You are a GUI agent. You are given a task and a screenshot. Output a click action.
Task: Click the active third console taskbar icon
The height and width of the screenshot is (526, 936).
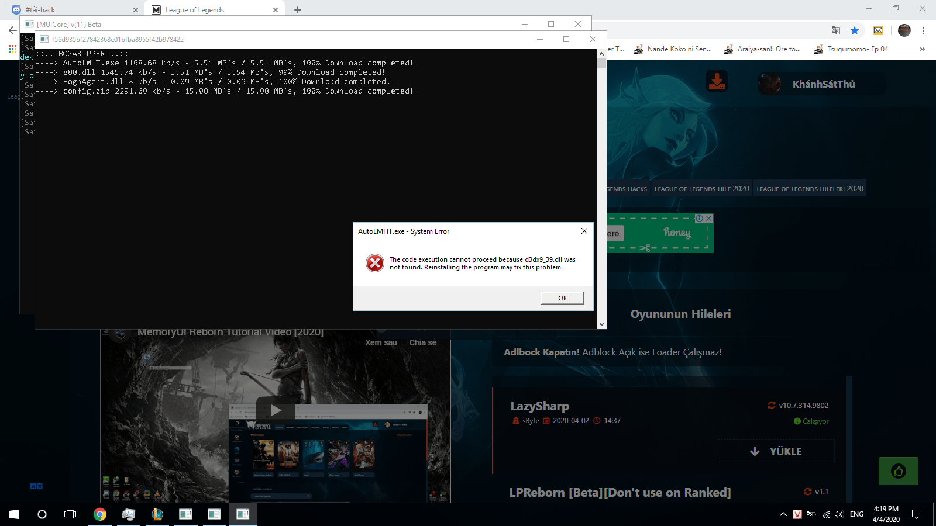243,514
